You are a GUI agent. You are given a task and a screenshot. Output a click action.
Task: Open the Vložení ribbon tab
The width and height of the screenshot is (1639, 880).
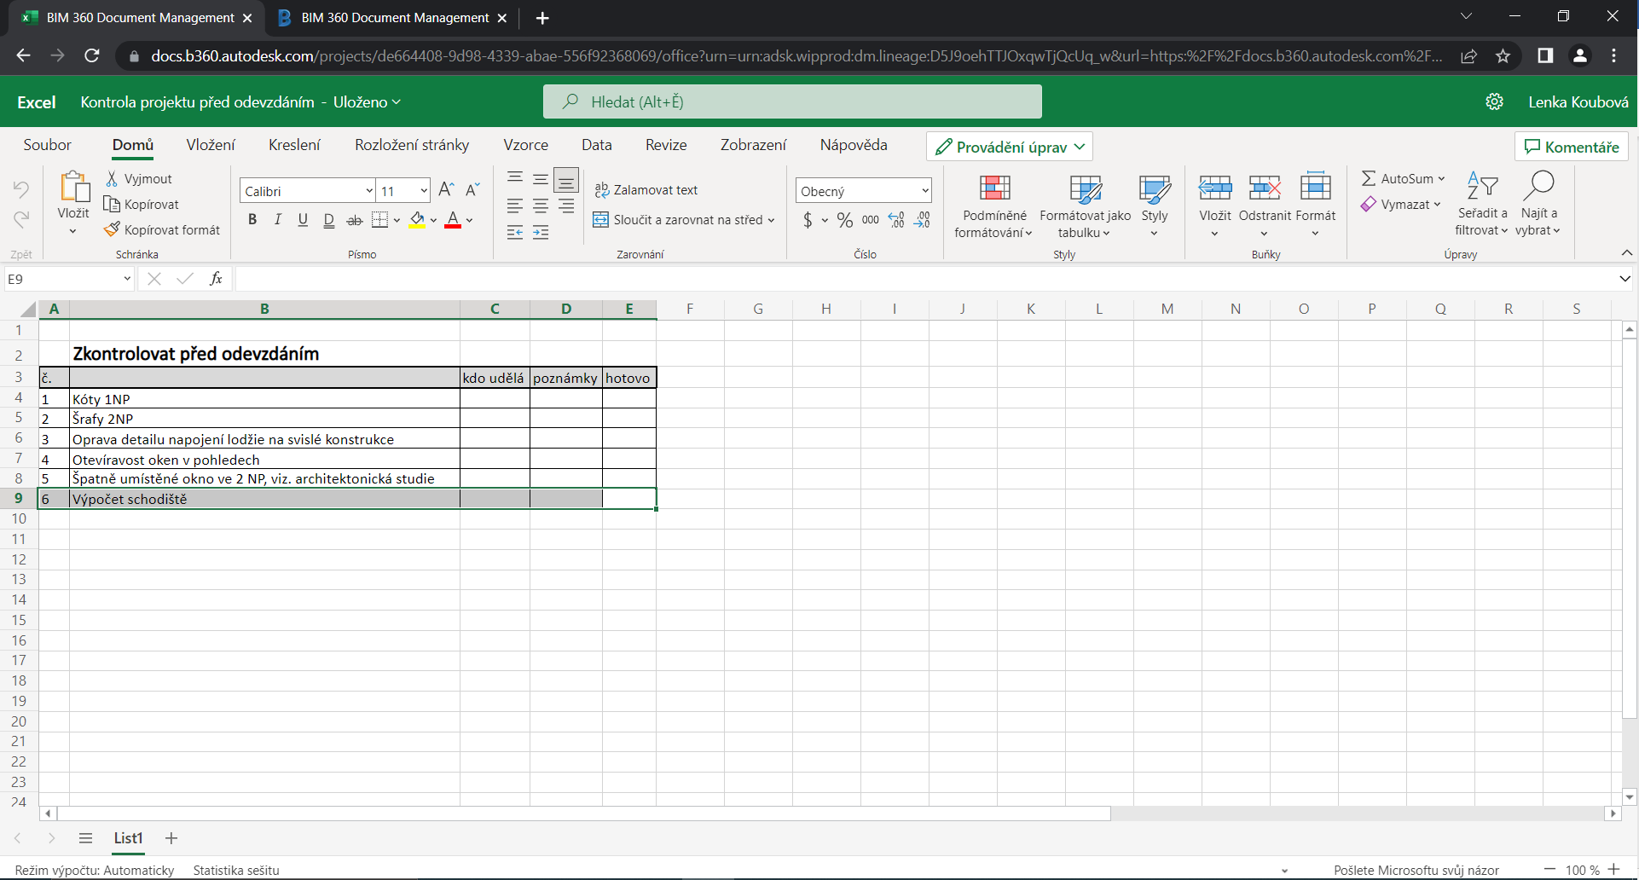[x=211, y=145]
